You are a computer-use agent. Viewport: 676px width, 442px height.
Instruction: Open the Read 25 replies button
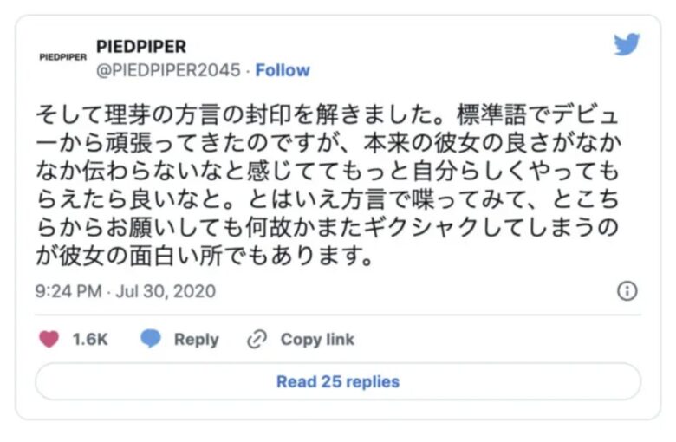338,381
